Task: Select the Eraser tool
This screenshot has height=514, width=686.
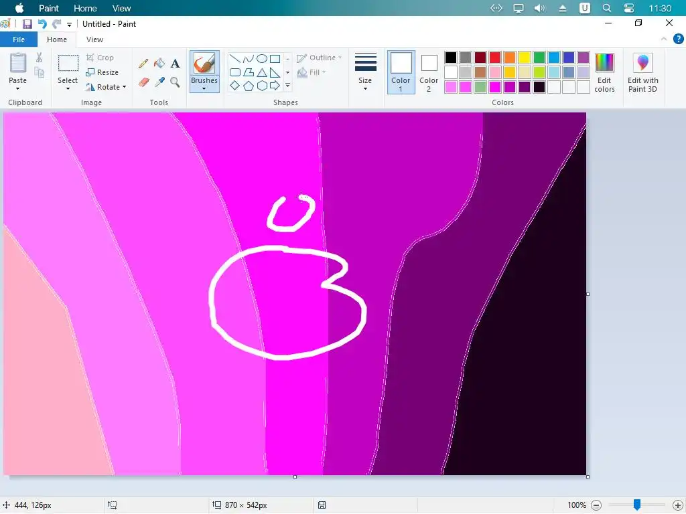Action: coord(143,82)
